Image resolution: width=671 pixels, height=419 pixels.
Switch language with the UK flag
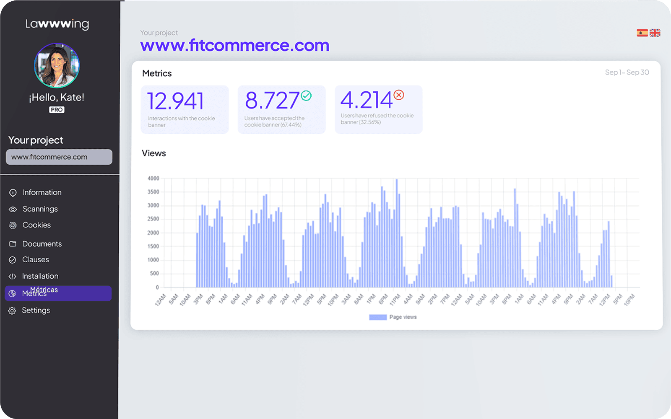pyautogui.click(x=655, y=33)
